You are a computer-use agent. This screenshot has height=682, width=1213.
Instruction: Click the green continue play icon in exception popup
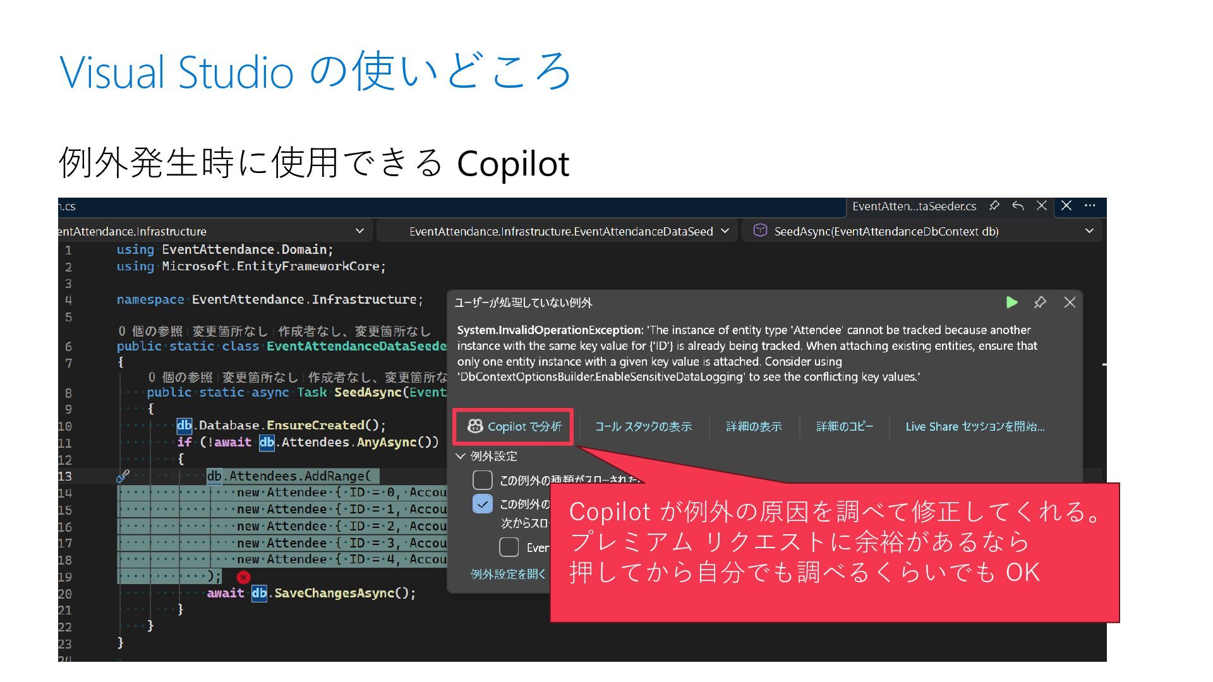click(x=1011, y=302)
